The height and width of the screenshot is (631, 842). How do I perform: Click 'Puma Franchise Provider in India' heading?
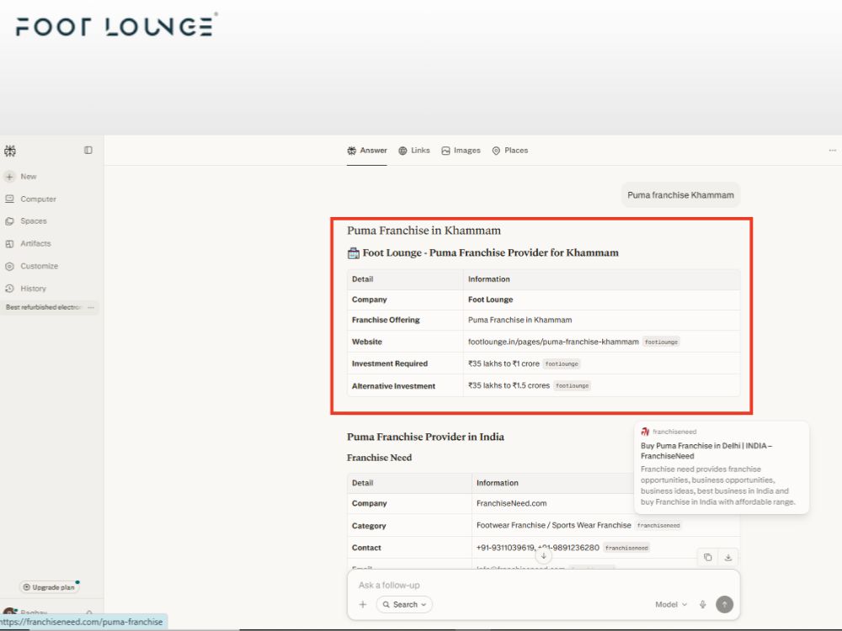[425, 437]
